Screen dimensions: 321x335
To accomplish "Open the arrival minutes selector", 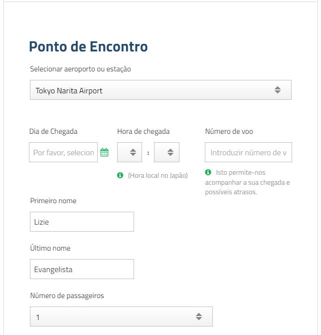I will [166, 153].
